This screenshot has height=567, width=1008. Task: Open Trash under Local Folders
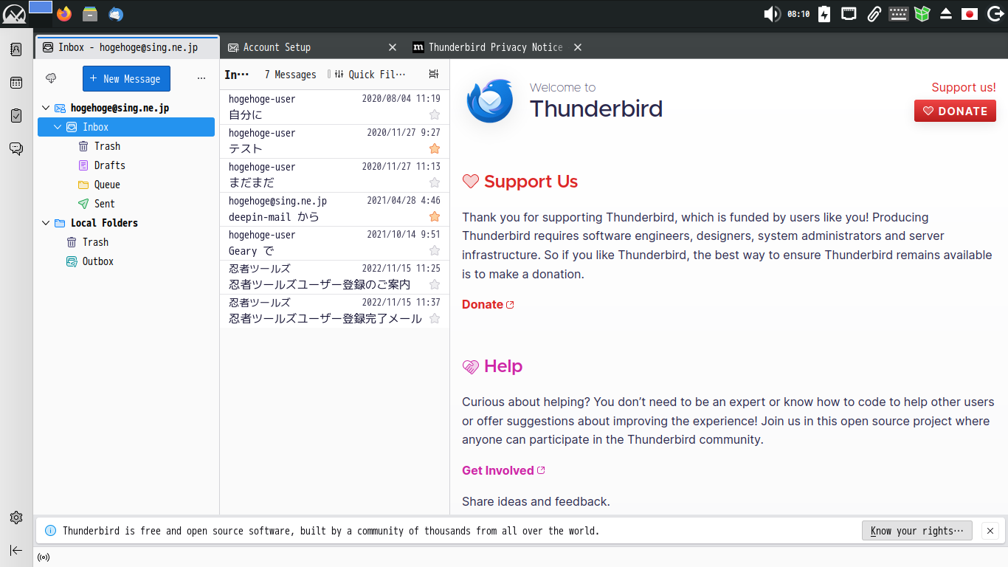point(126,242)
